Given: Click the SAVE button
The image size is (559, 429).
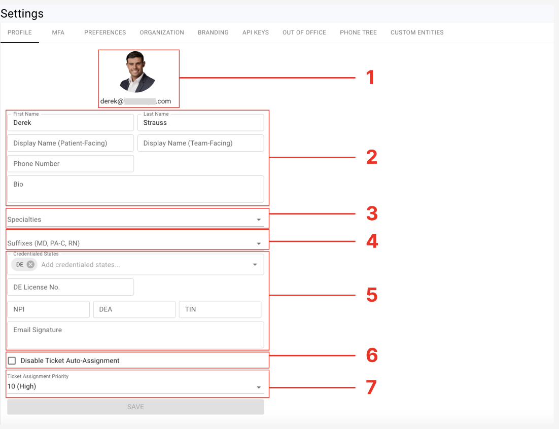Looking at the screenshot, I should click(x=135, y=406).
